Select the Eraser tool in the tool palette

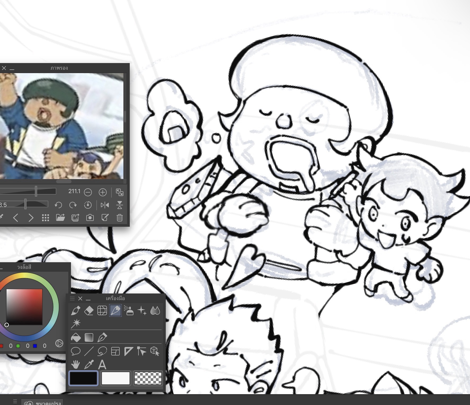click(x=89, y=310)
